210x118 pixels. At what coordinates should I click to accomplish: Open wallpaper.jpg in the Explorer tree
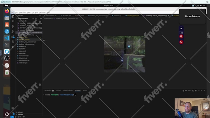29,63
